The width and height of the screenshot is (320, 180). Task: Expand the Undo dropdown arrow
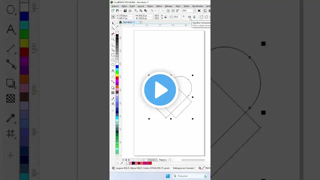[155, 10]
